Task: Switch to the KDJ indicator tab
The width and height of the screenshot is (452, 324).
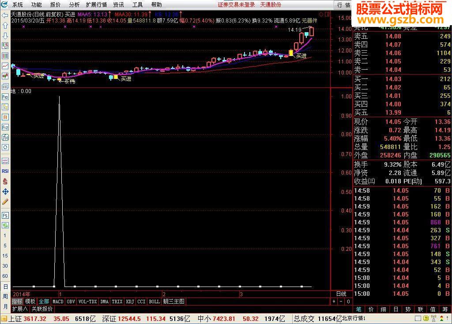Action: 130,302
